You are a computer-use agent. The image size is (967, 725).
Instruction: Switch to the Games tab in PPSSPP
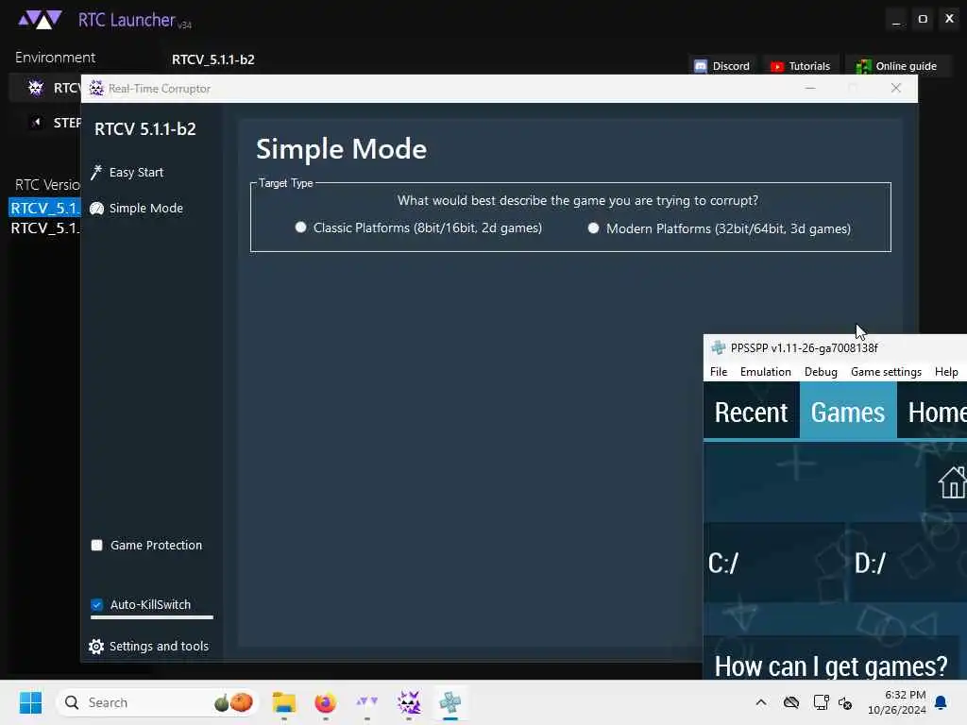(x=848, y=412)
